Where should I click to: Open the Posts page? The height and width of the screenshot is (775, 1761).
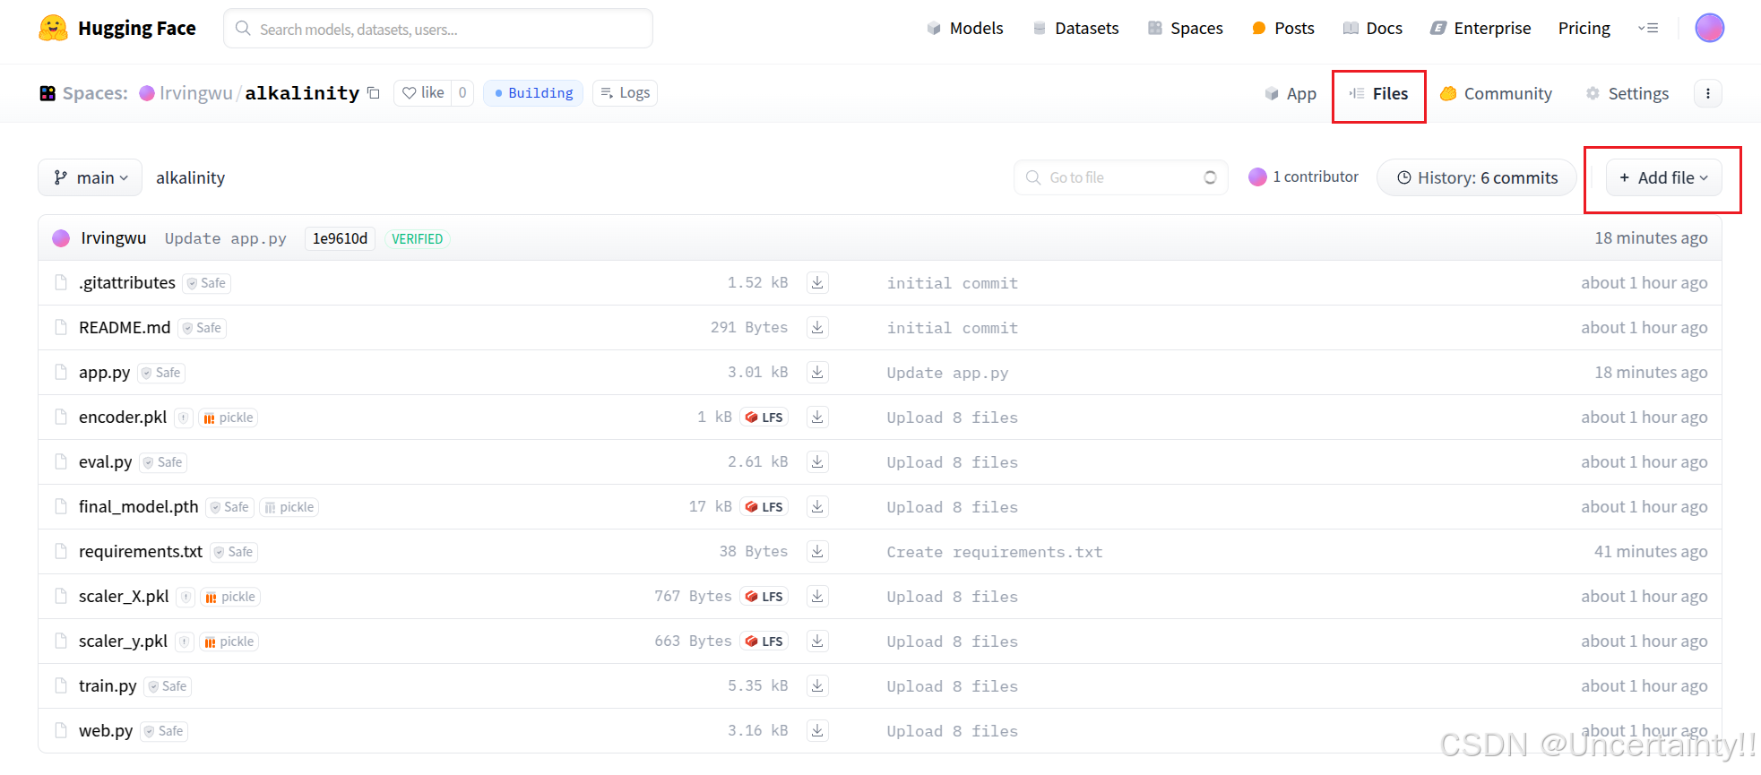(1282, 29)
